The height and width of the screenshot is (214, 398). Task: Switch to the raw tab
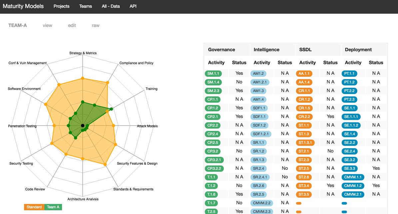(96, 26)
